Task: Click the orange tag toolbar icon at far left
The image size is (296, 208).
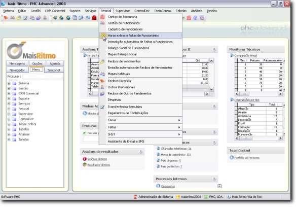Action: point(6,18)
